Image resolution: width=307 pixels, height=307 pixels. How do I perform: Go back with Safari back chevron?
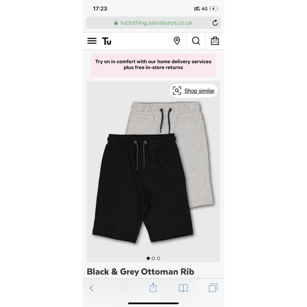pos(91,288)
